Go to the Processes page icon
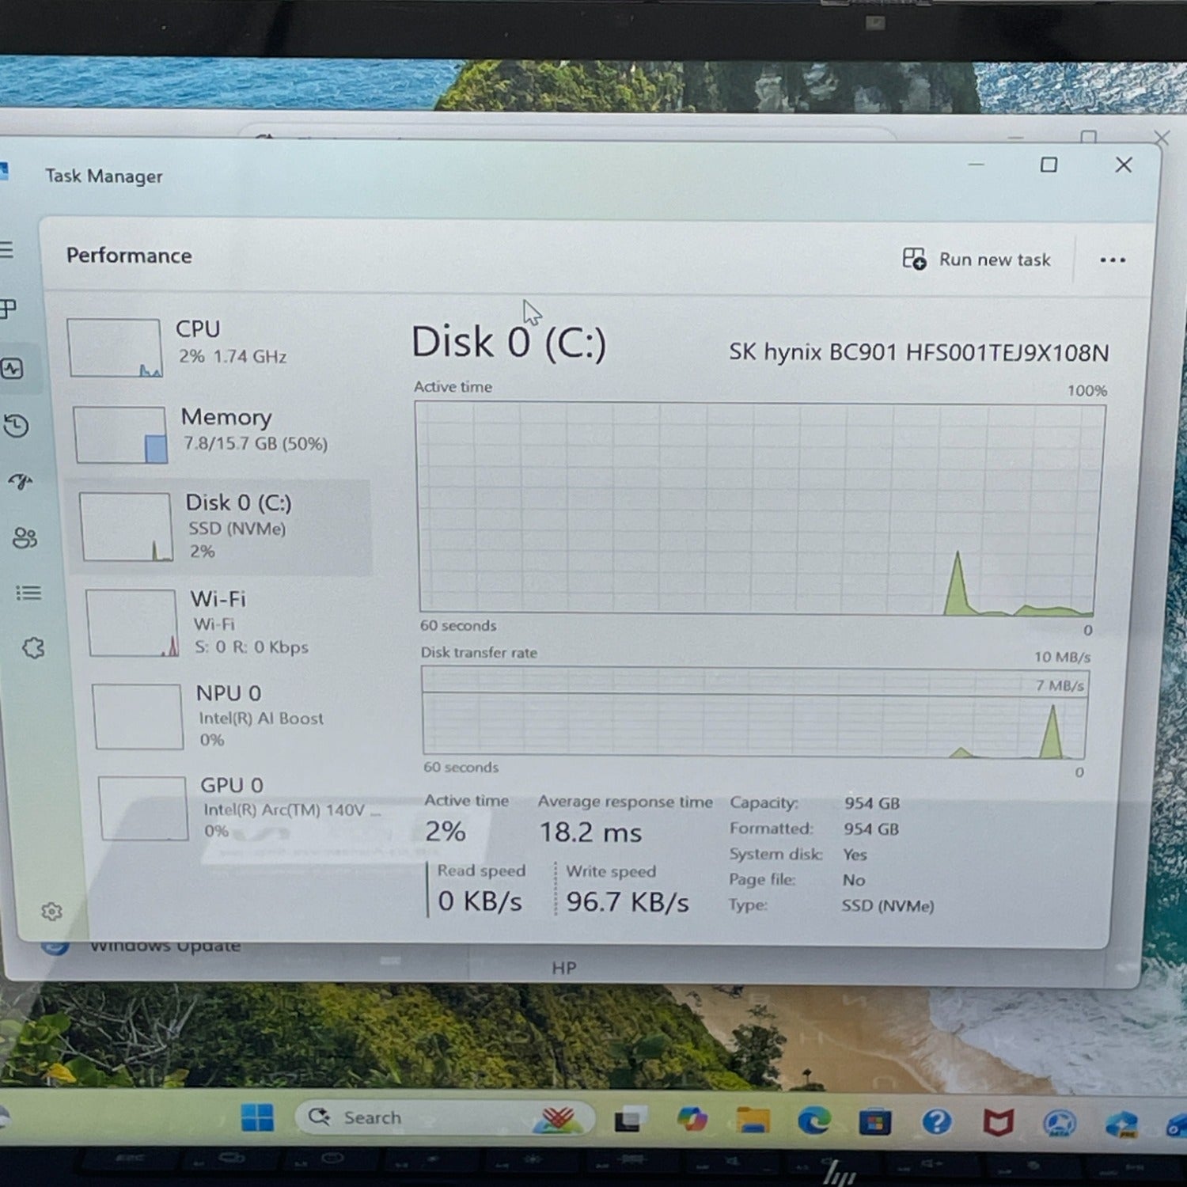Screen dimensions: 1187x1187 (x=8, y=309)
